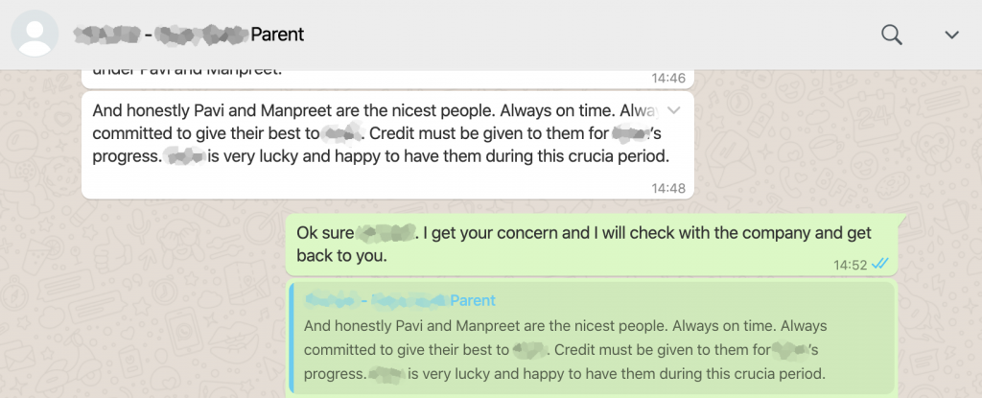Click the 14:48 timestamp on incoming message
This screenshot has width=982, height=398.
tap(667, 188)
